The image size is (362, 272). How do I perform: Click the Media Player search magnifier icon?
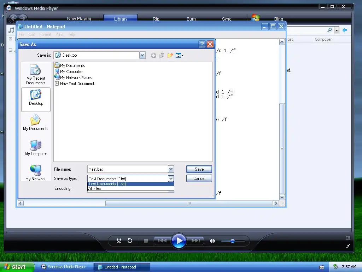[330, 30]
